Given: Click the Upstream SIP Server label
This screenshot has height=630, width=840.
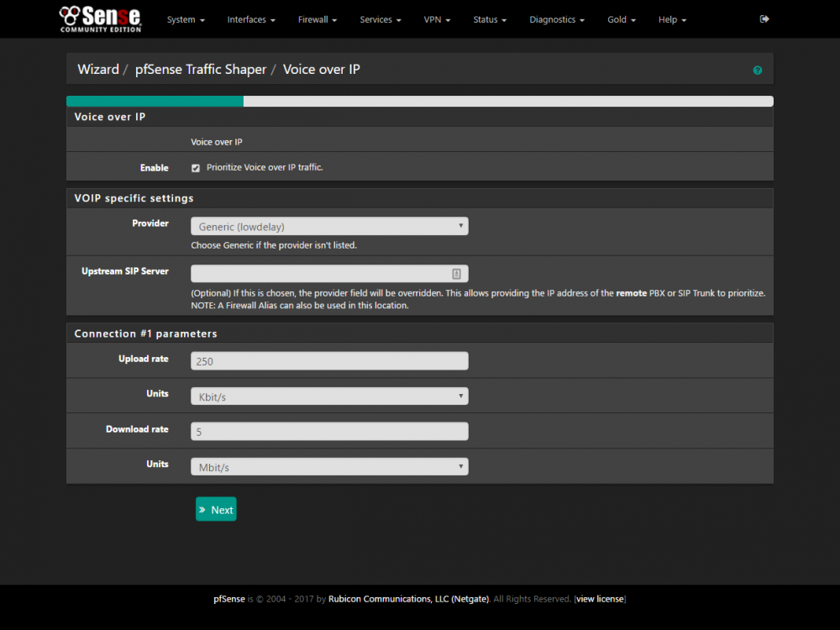Looking at the screenshot, I should pyautogui.click(x=125, y=271).
